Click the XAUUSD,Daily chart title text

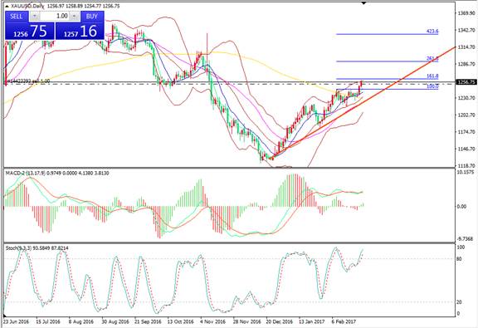coord(27,6)
